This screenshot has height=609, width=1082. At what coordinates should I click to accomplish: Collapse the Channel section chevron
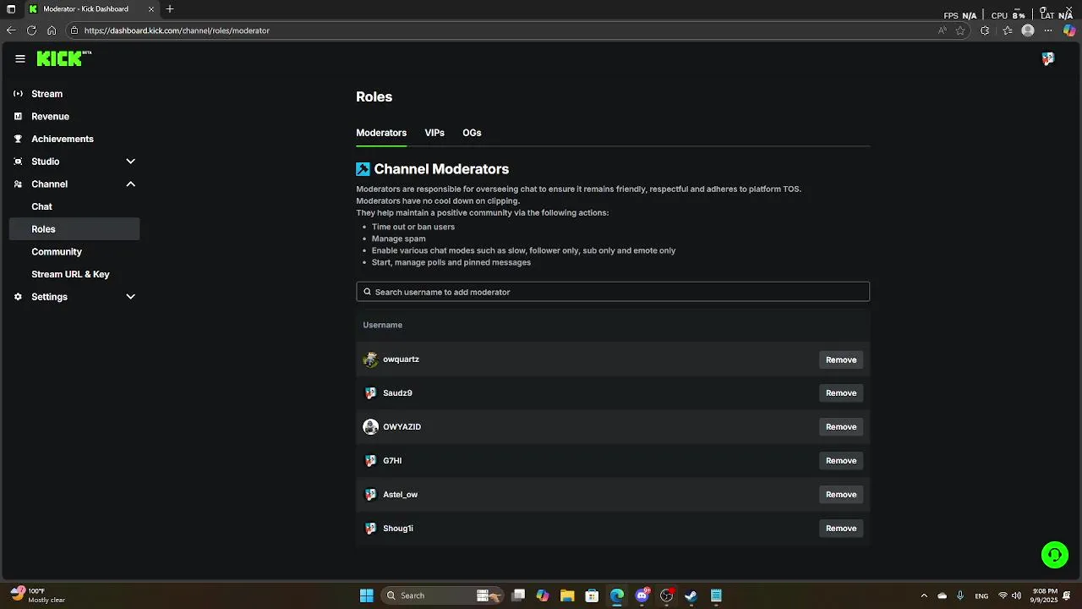(130, 184)
